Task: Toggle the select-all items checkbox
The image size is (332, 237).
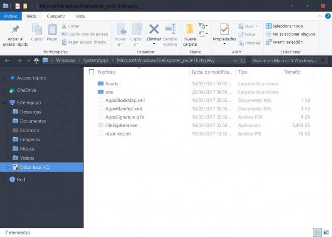Action: [x=92, y=72]
